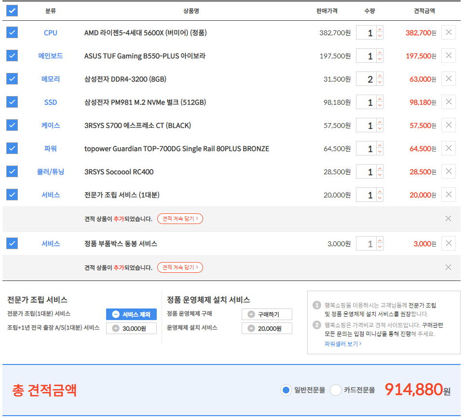The image size is (464, 420).
Task: Uncheck the 메모리 row checkbox
Action: click(x=12, y=79)
